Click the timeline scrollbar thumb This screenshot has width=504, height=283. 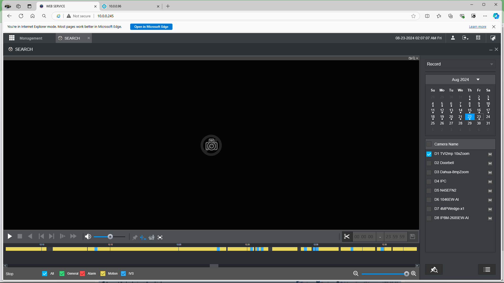214,266
